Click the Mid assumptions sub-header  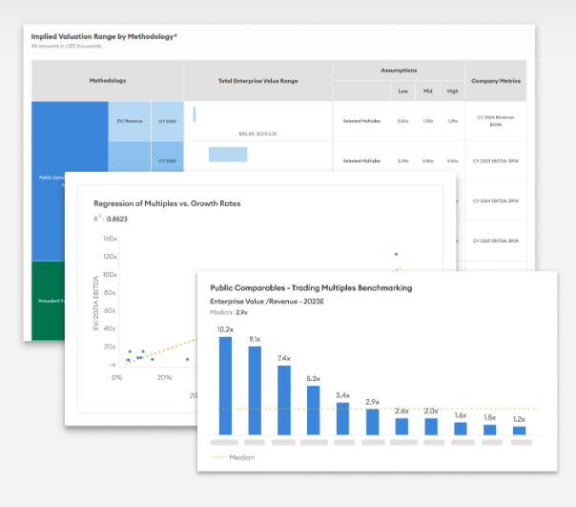[x=427, y=92]
